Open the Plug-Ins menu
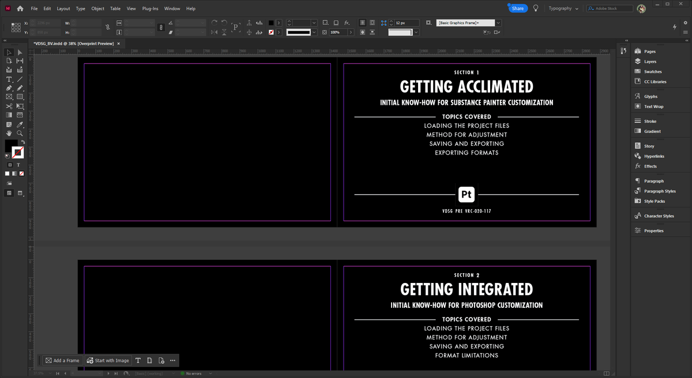This screenshot has width=692, height=378. (x=151, y=9)
